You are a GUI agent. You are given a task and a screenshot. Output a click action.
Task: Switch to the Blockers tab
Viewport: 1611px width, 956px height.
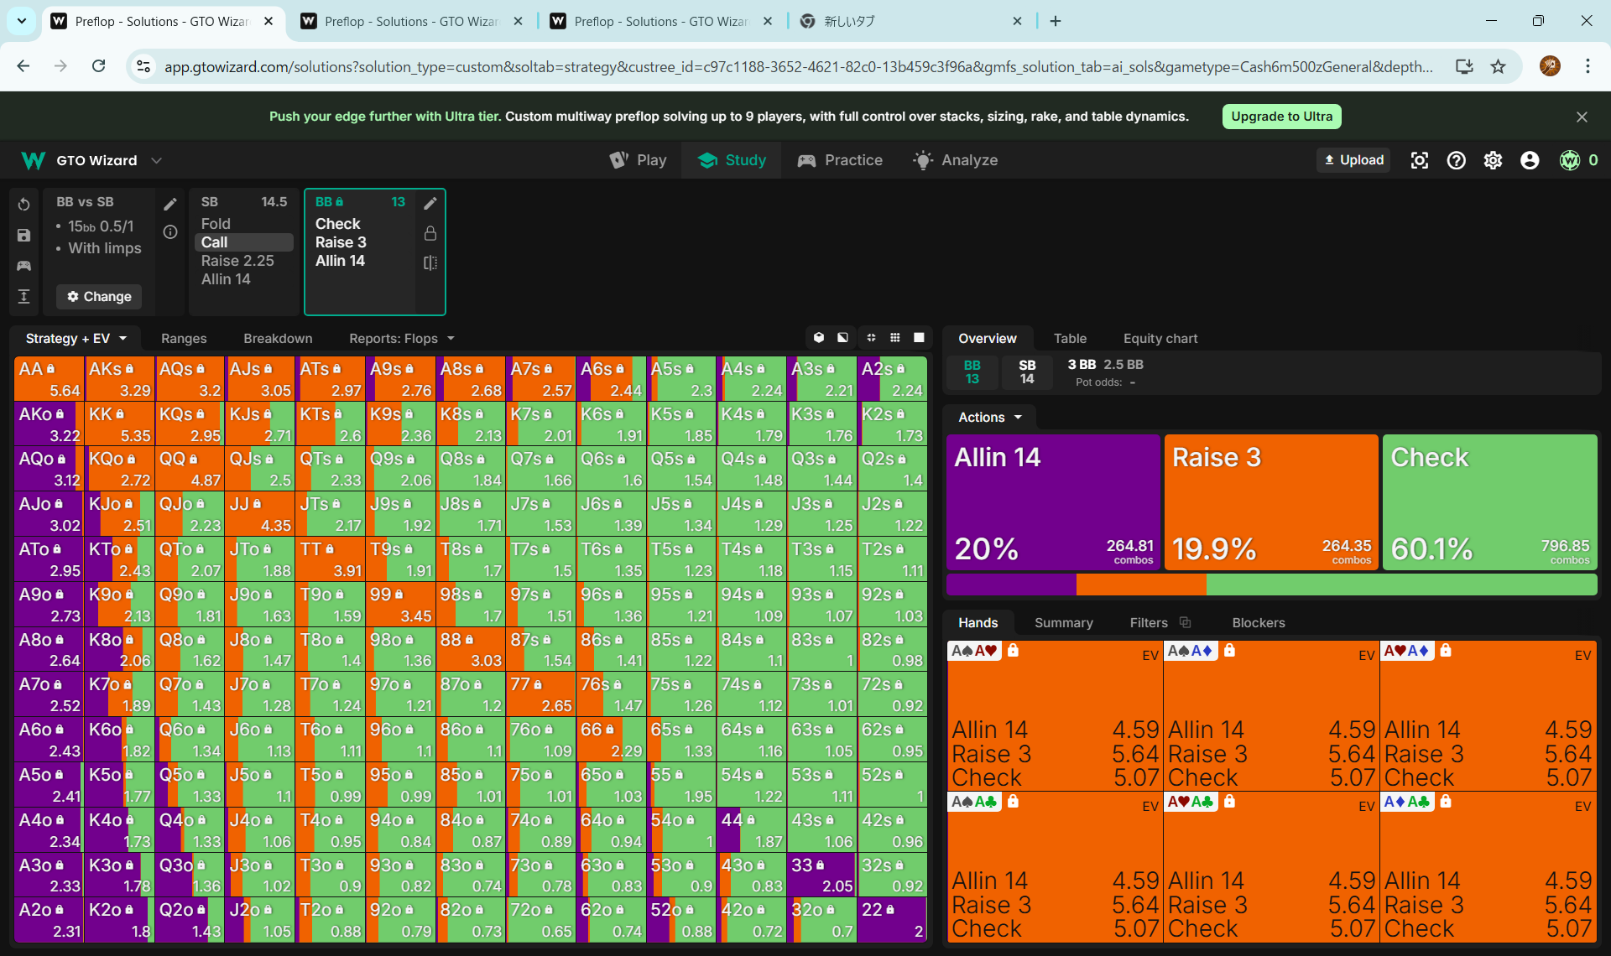tap(1258, 622)
